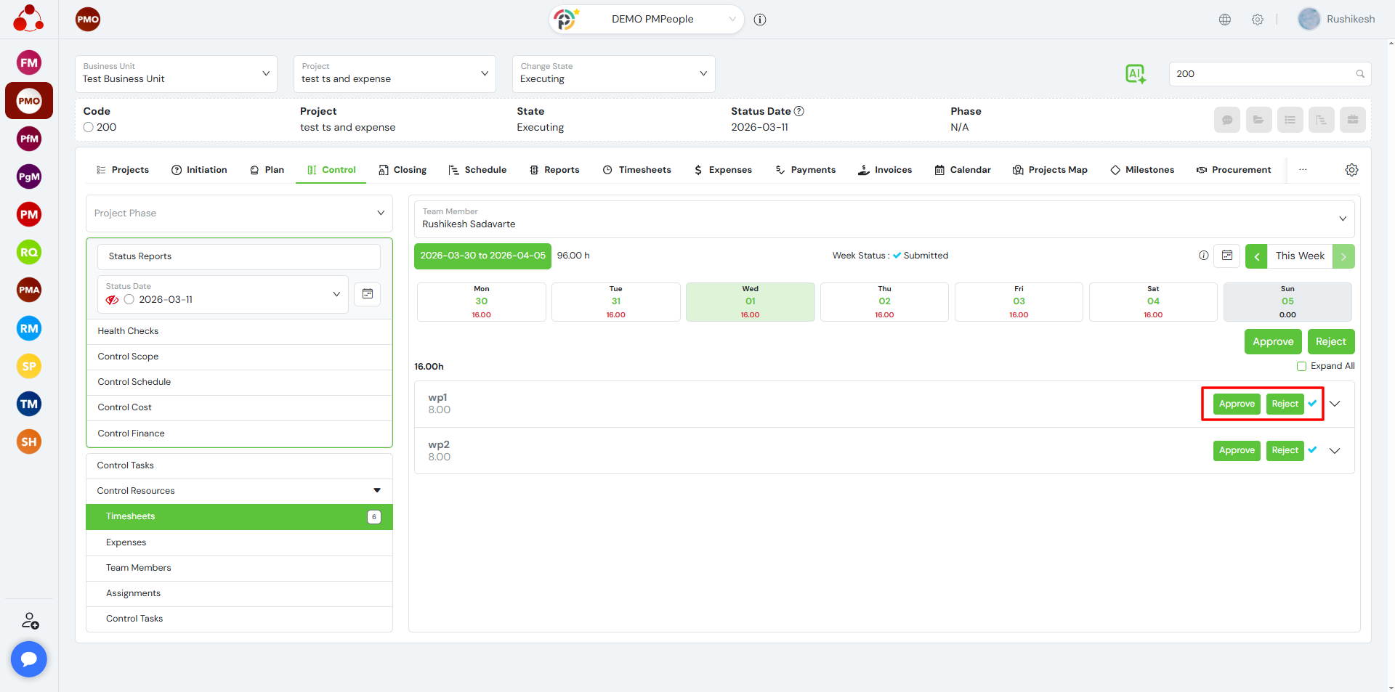Open the Business Unit dropdown
1395x692 pixels.
coord(176,73)
